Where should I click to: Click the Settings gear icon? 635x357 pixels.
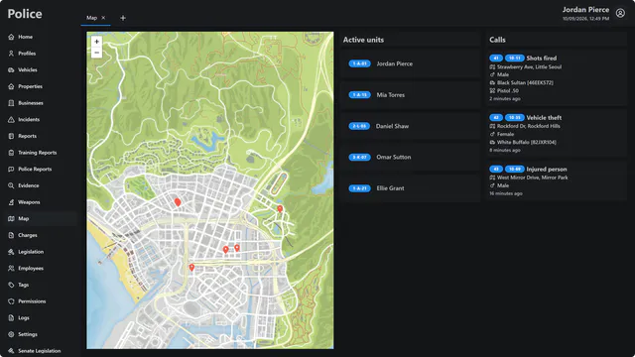pos(11,335)
